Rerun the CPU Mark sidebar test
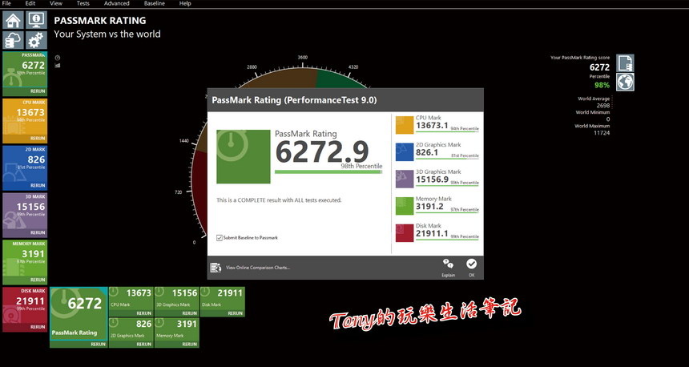Screen dimensions: 689x367 click(38, 139)
